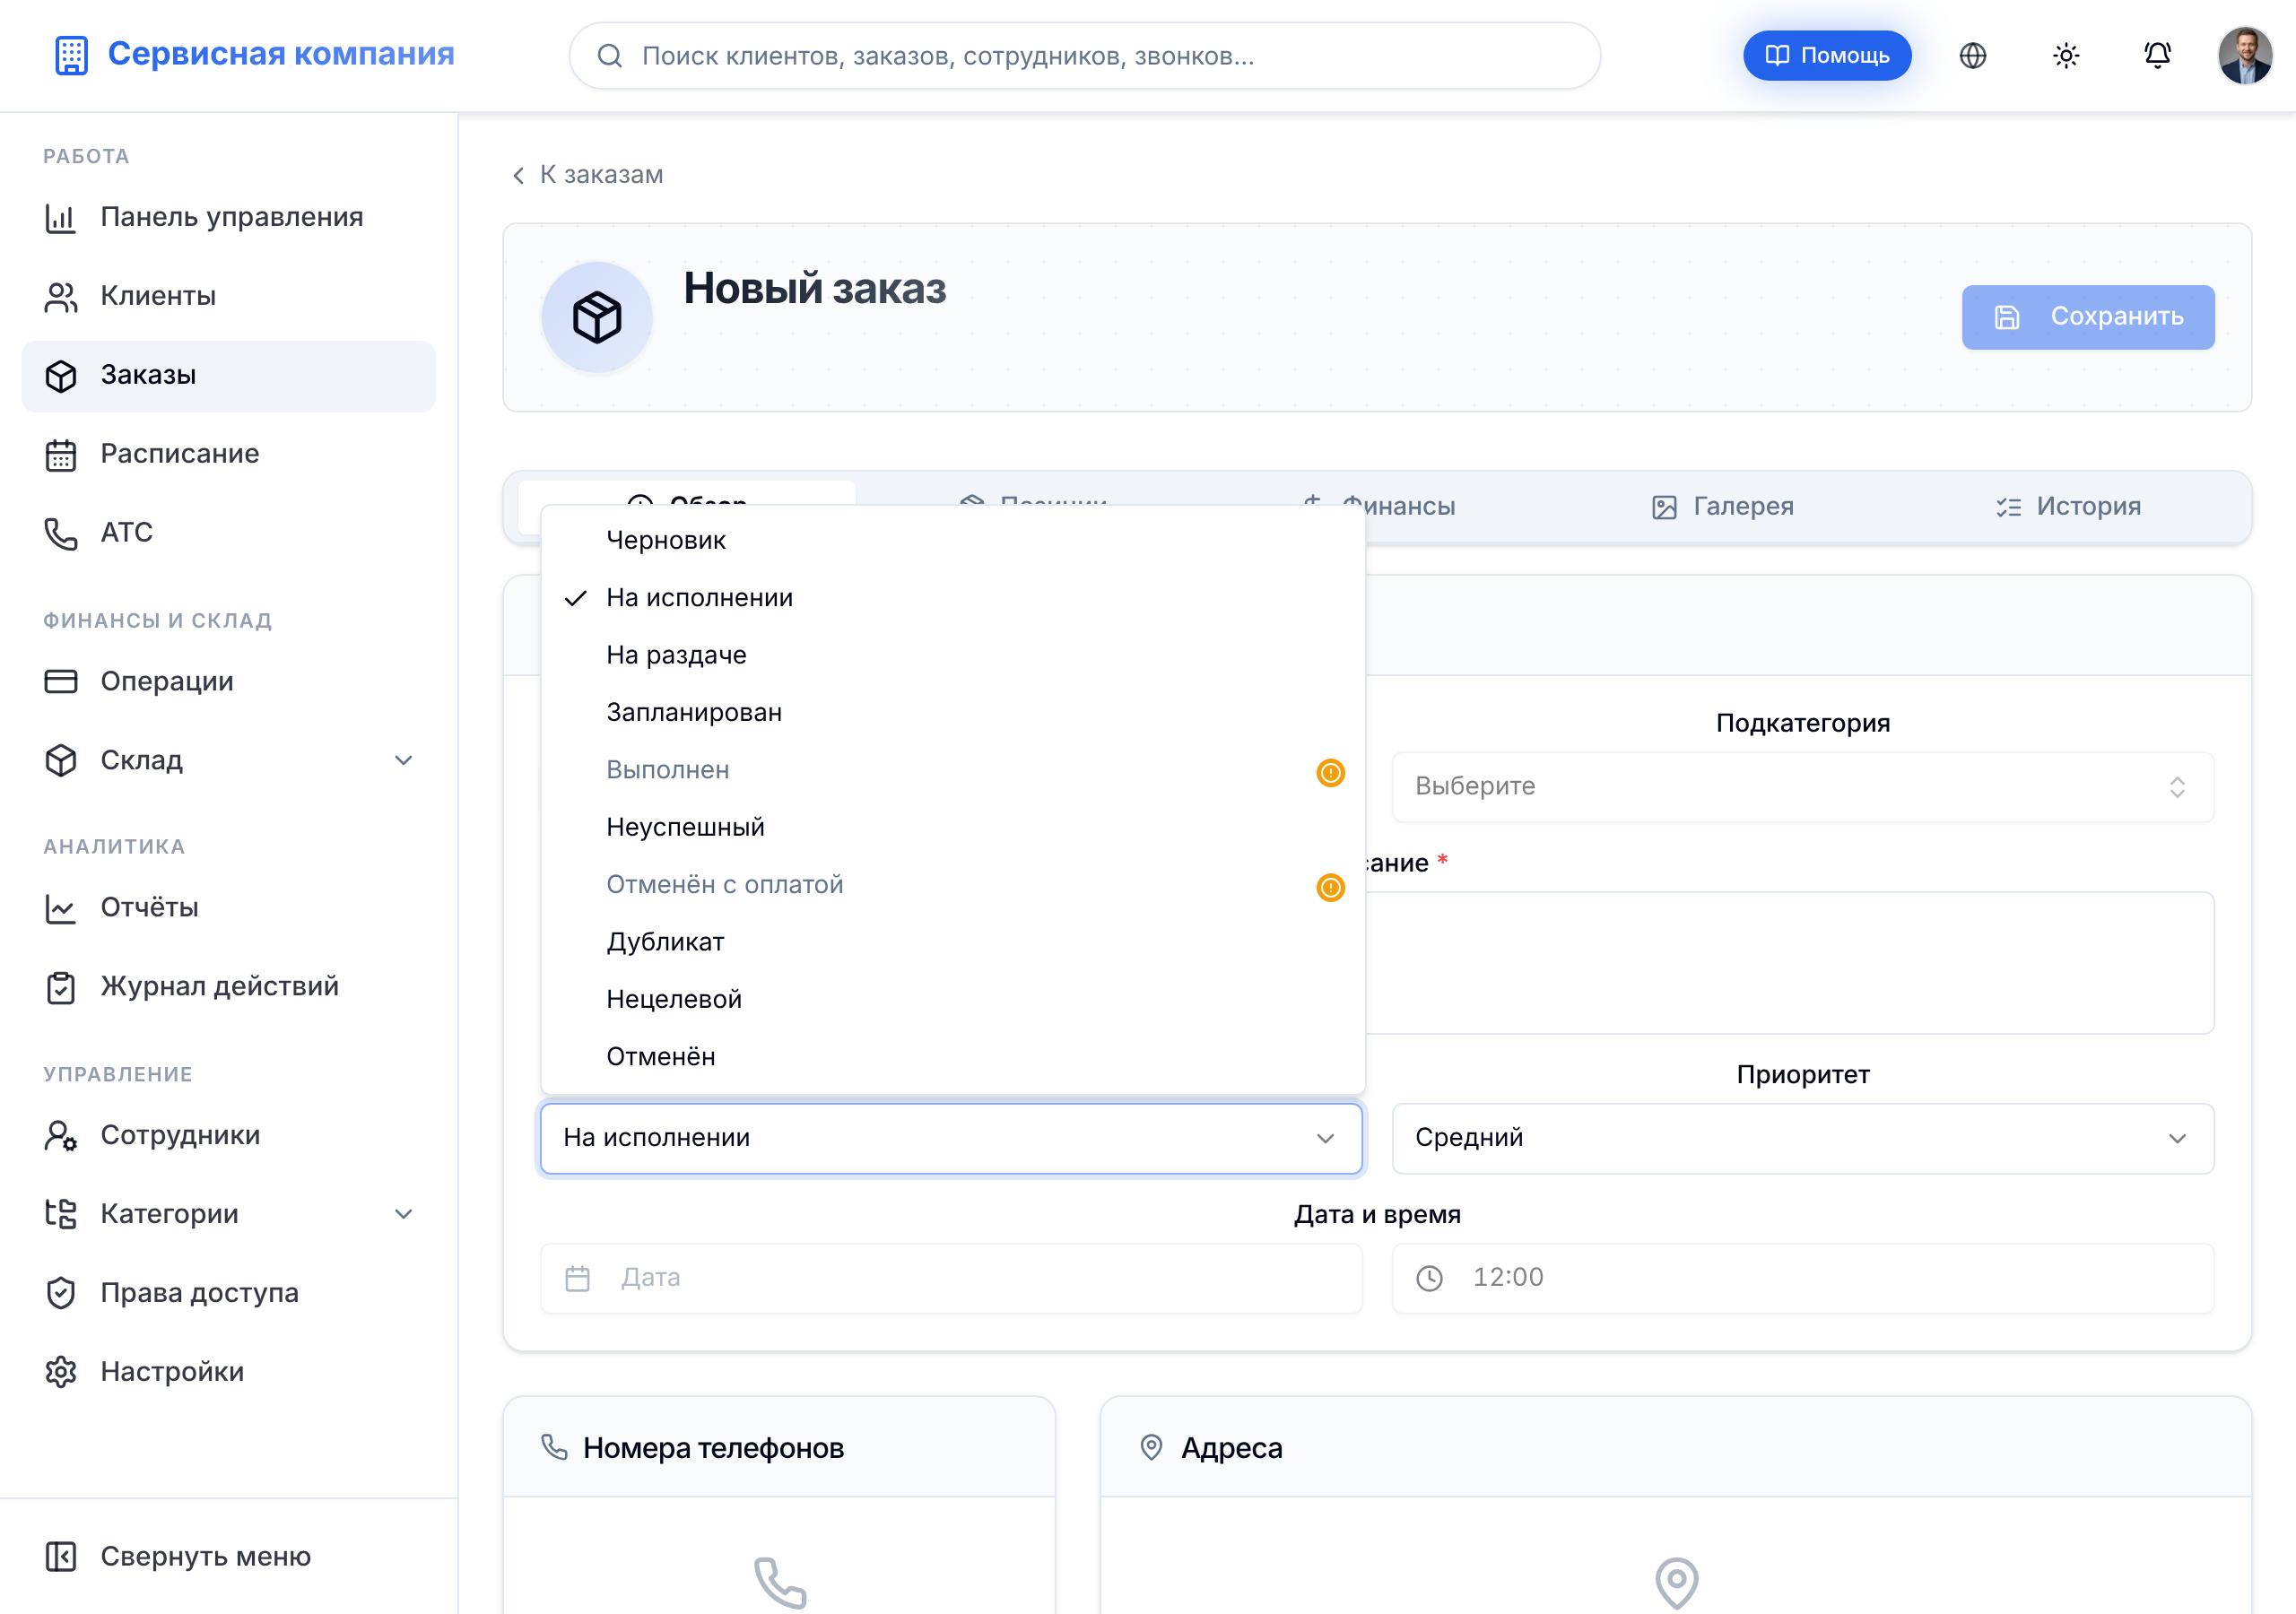This screenshot has height=1614, width=2296.
Task: Click the Помощь button
Action: [x=1827, y=55]
